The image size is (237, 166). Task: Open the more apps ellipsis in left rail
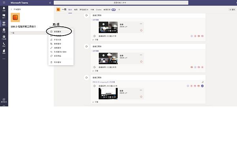4,58
